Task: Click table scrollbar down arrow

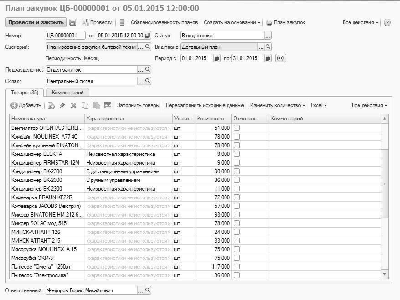Action: point(385,275)
